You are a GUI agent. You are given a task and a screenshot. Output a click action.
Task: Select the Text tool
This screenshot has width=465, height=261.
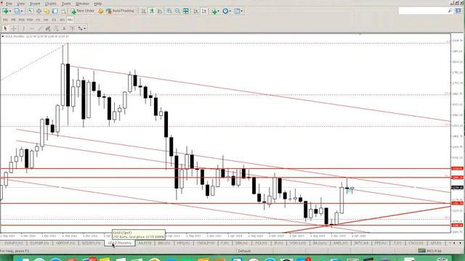(x=64, y=28)
